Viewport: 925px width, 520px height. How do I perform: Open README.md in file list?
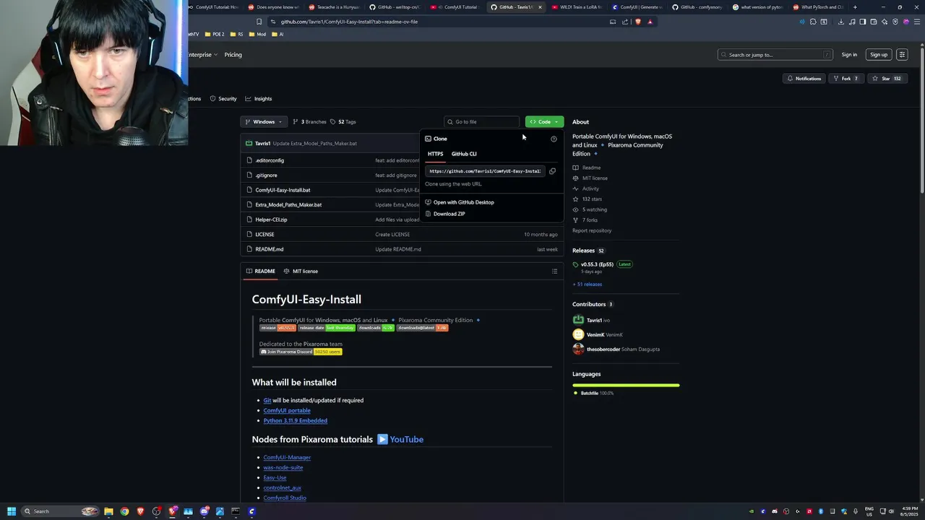tap(269, 249)
